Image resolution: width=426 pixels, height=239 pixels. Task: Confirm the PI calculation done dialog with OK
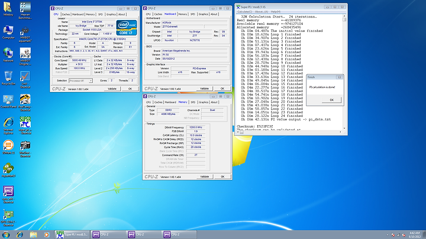pos(331,100)
